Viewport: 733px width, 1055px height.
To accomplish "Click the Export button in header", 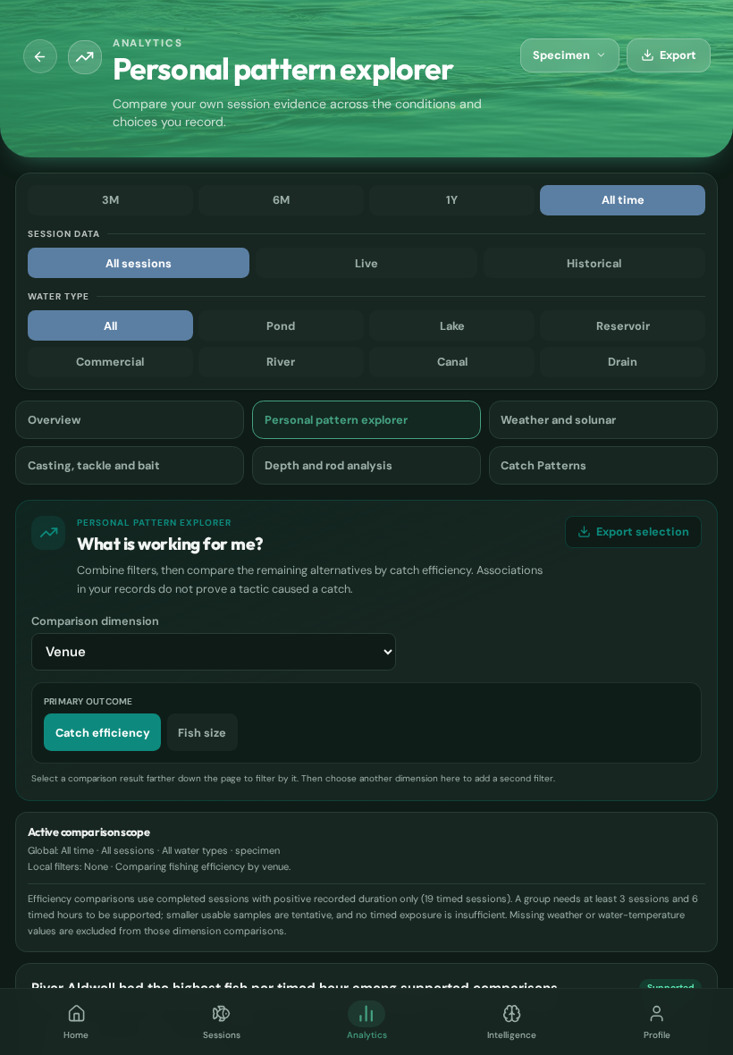I will tap(669, 55).
